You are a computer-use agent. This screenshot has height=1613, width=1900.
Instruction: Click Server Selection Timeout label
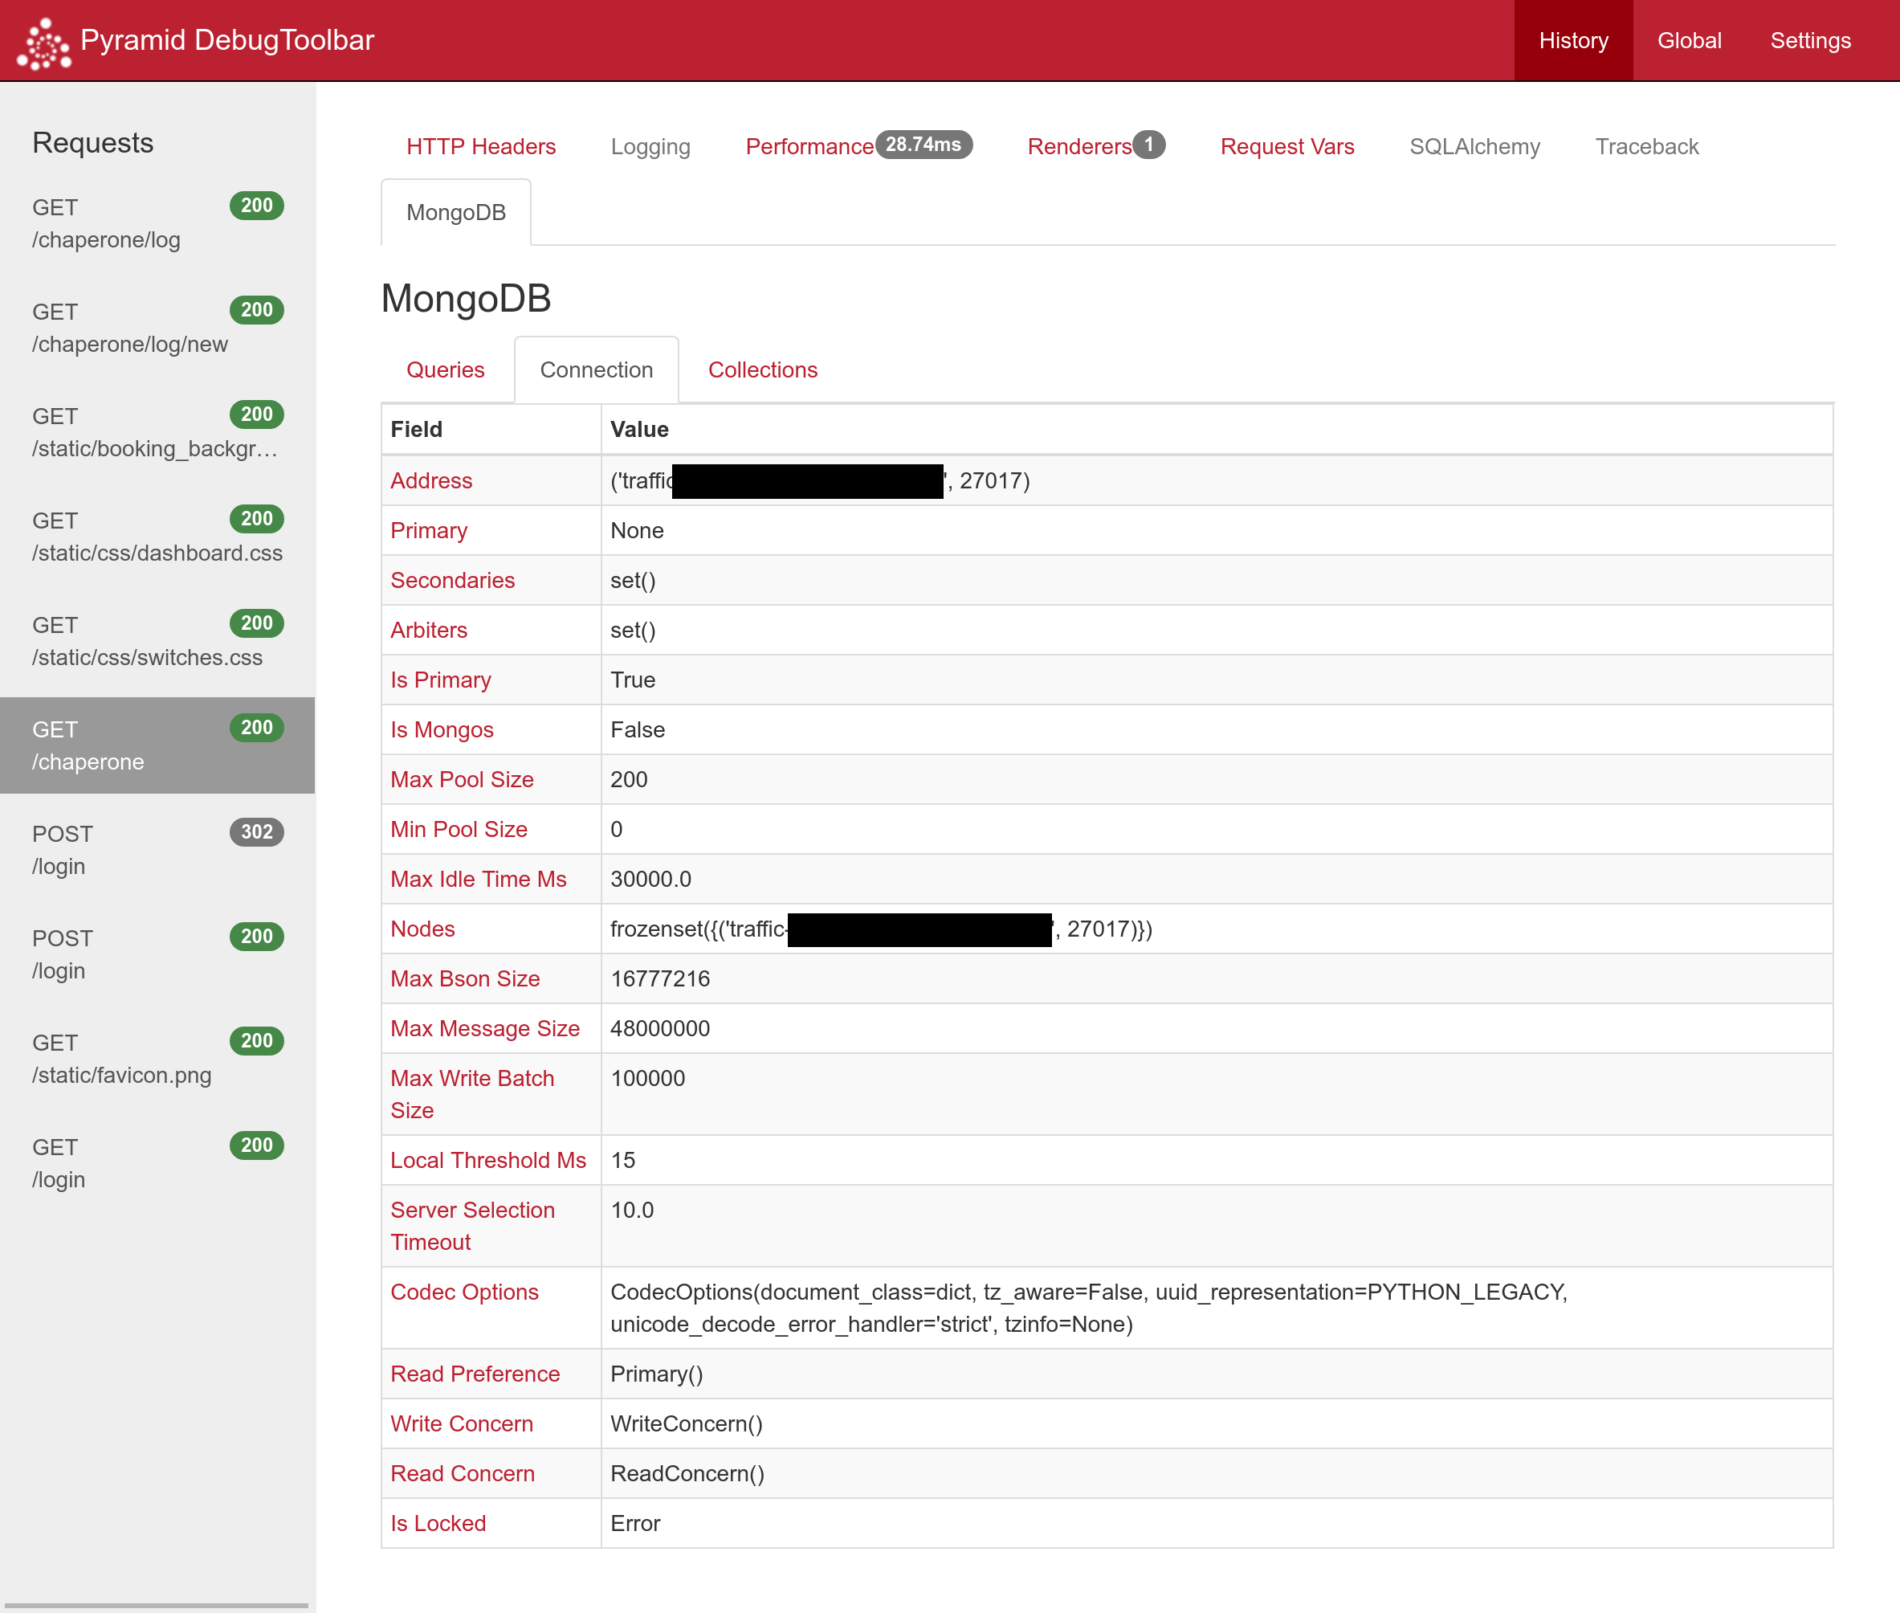point(472,1226)
